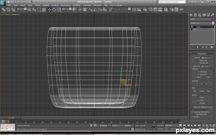This screenshot has width=216, height=135.
Task: Click the Unlink Selection tool
Action: tap(8, 9)
